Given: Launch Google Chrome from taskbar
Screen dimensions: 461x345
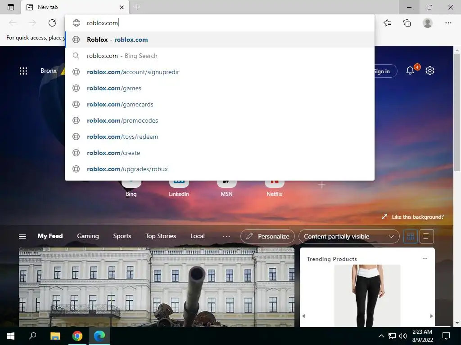Looking at the screenshot, I should point(77,336).
